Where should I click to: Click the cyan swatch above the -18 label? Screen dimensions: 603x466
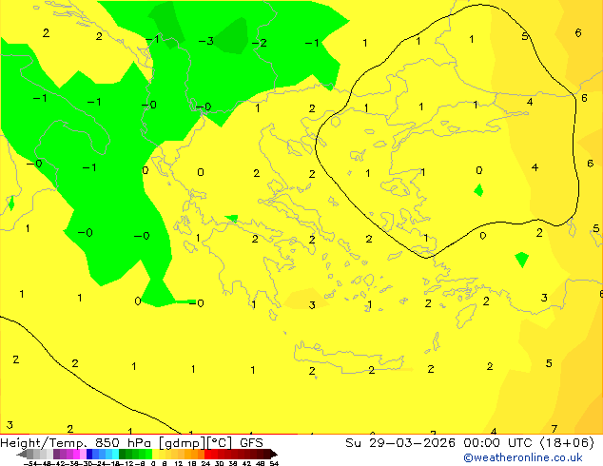click(116, 454)
